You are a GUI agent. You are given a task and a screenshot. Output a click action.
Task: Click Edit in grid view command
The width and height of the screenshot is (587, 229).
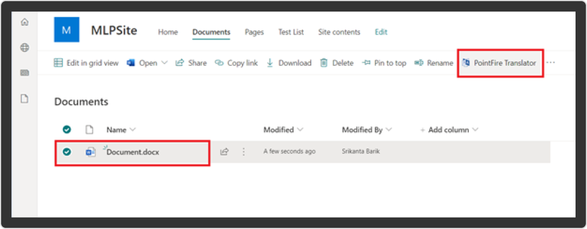coord(87,63)
